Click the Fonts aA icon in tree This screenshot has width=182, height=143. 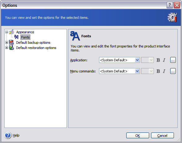pyautogui.click(x=16, y=37)
